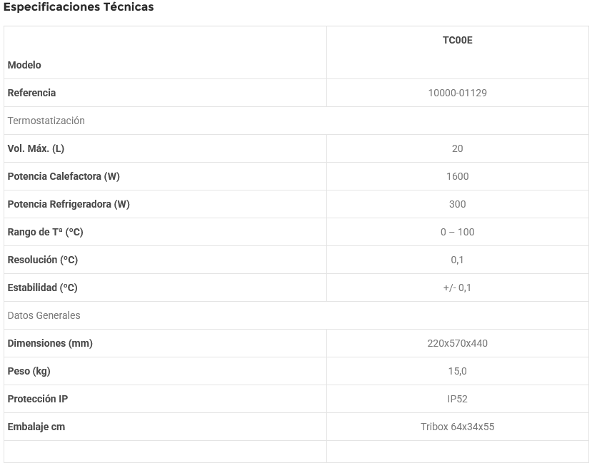Click the "Potencia Calefactora (W)" label
The height and width of the screenshot is (473, 597).
click(64, 176)
